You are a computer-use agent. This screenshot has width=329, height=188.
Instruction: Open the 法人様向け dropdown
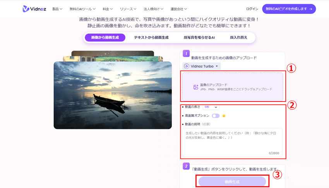coord(153,9)
